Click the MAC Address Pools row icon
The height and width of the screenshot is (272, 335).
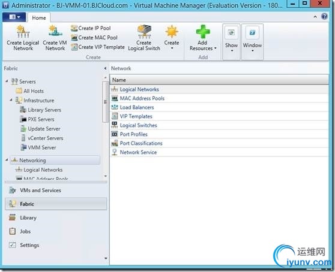(x=115, y=98)
